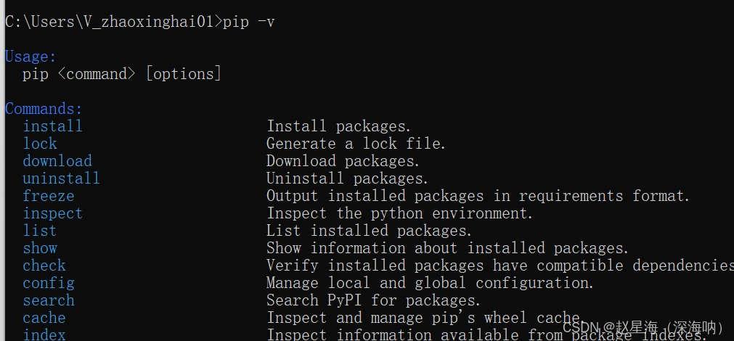Screen dimensions: 734x341
Task: Click the 'Generate a lock file.' description
Action: tap(356, 143)
